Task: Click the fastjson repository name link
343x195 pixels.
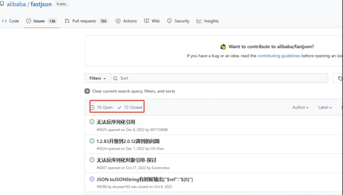Action: [x=41, y=4]
